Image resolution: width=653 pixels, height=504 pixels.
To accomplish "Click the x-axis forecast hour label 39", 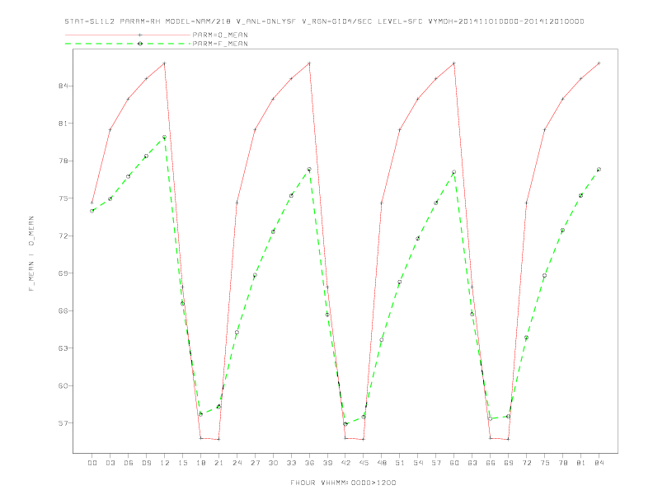I will (327, 463).
